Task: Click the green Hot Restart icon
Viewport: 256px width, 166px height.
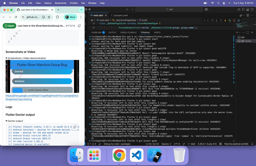Action: click(230, 21)
